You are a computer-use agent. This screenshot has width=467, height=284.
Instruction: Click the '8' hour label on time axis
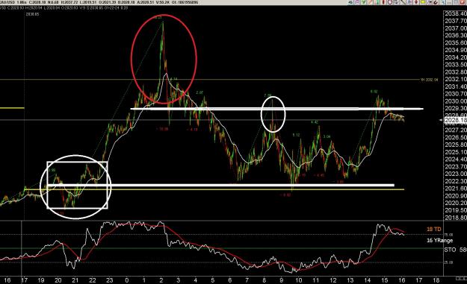(265, 280)
